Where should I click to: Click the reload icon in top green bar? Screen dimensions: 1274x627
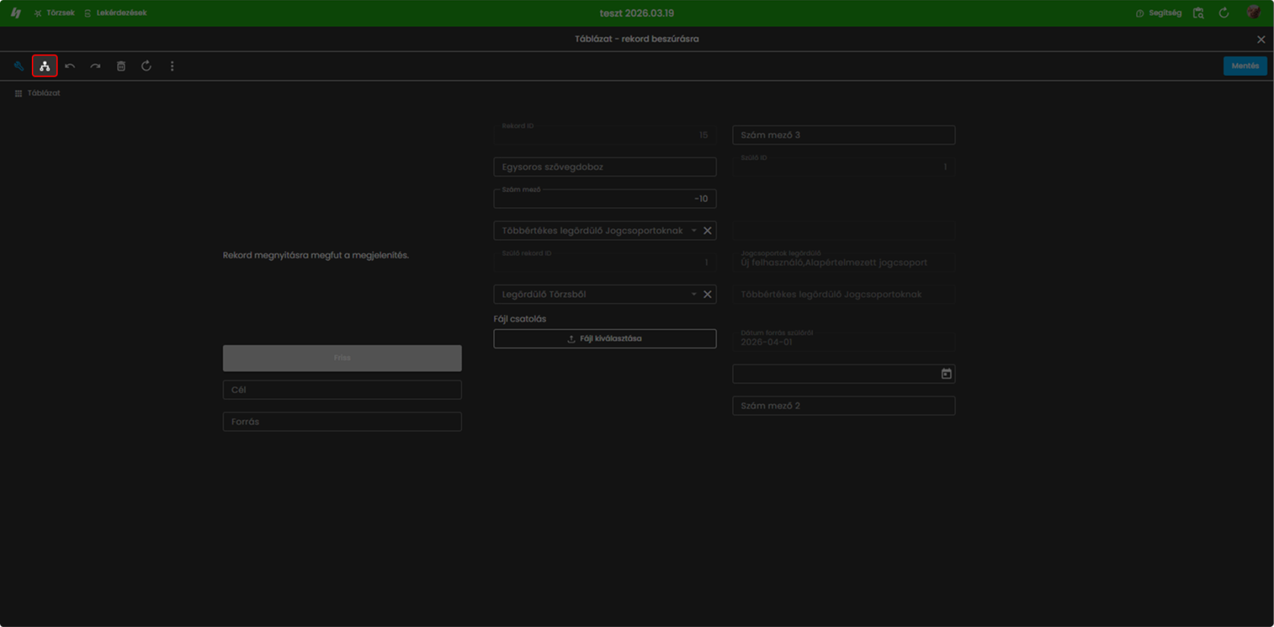[x=1224, y=13]
